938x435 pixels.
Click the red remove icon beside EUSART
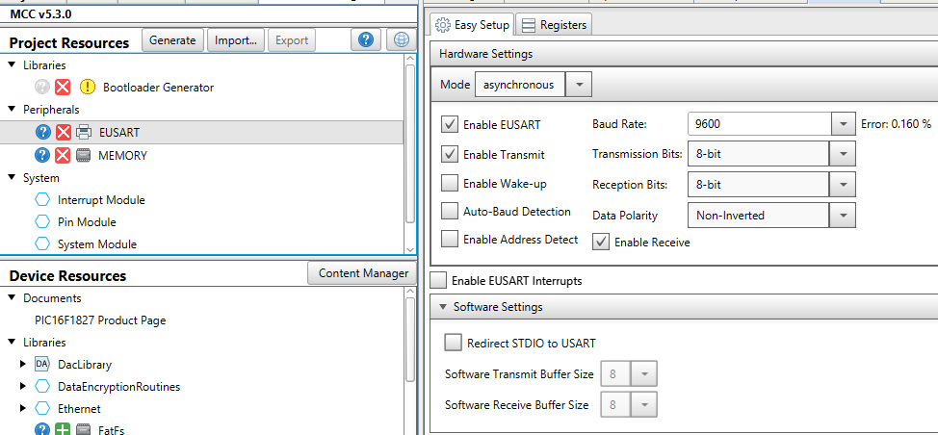pos(63,133)
